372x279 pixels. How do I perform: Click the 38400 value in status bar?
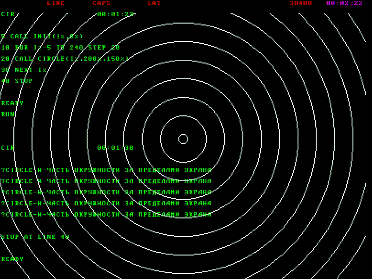(301, 3)
